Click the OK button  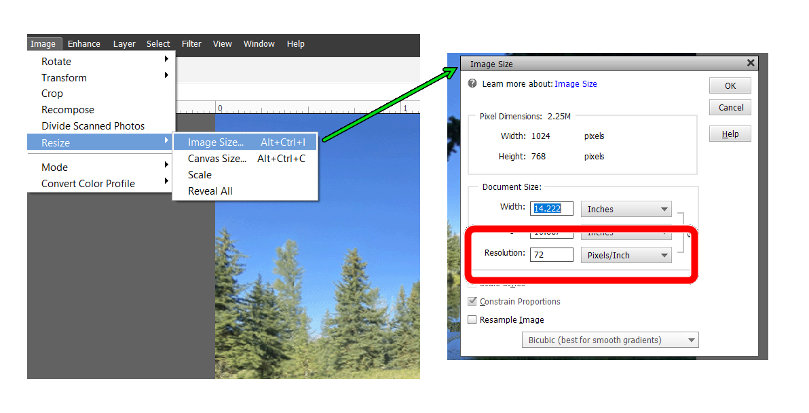730,85
